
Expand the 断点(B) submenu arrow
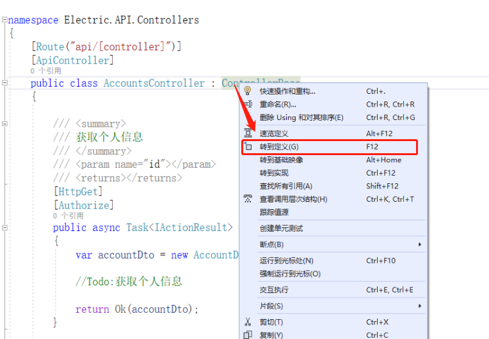pyautogui.click(x=420, y=245)
